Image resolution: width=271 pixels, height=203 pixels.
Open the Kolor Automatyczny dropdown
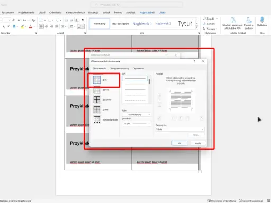137,115
